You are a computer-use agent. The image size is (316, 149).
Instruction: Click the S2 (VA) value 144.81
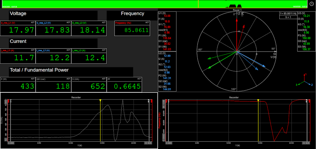tap(168, 89)
